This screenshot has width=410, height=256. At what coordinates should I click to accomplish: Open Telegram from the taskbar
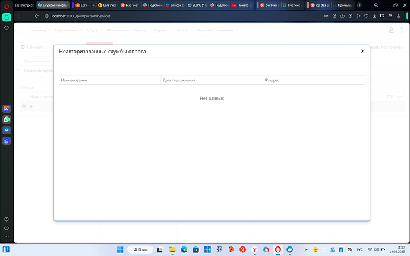[x=290, y=249]
